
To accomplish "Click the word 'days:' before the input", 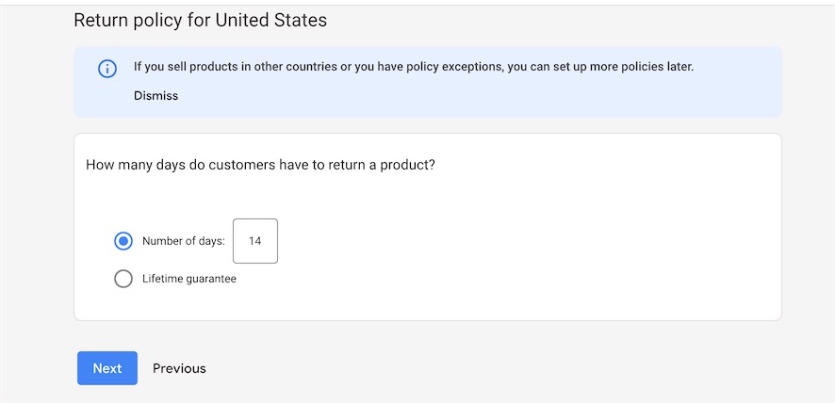I will tap(212, 241).
